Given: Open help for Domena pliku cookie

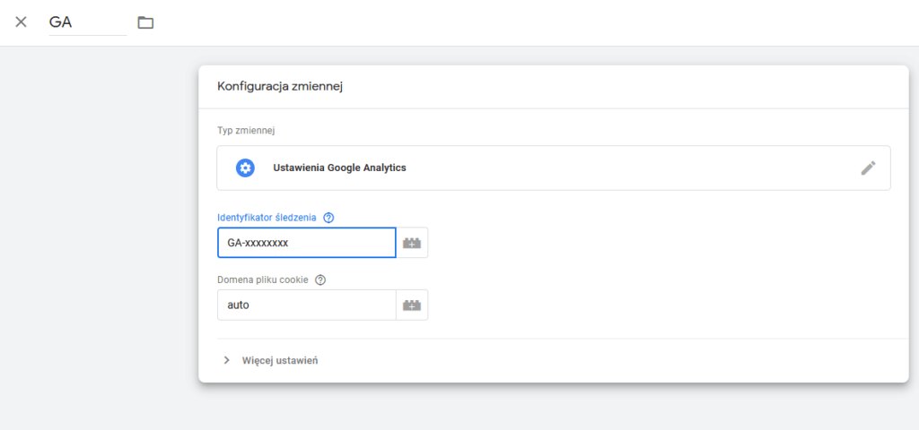Looking at the screenshot, I should (x=320, y=279).
